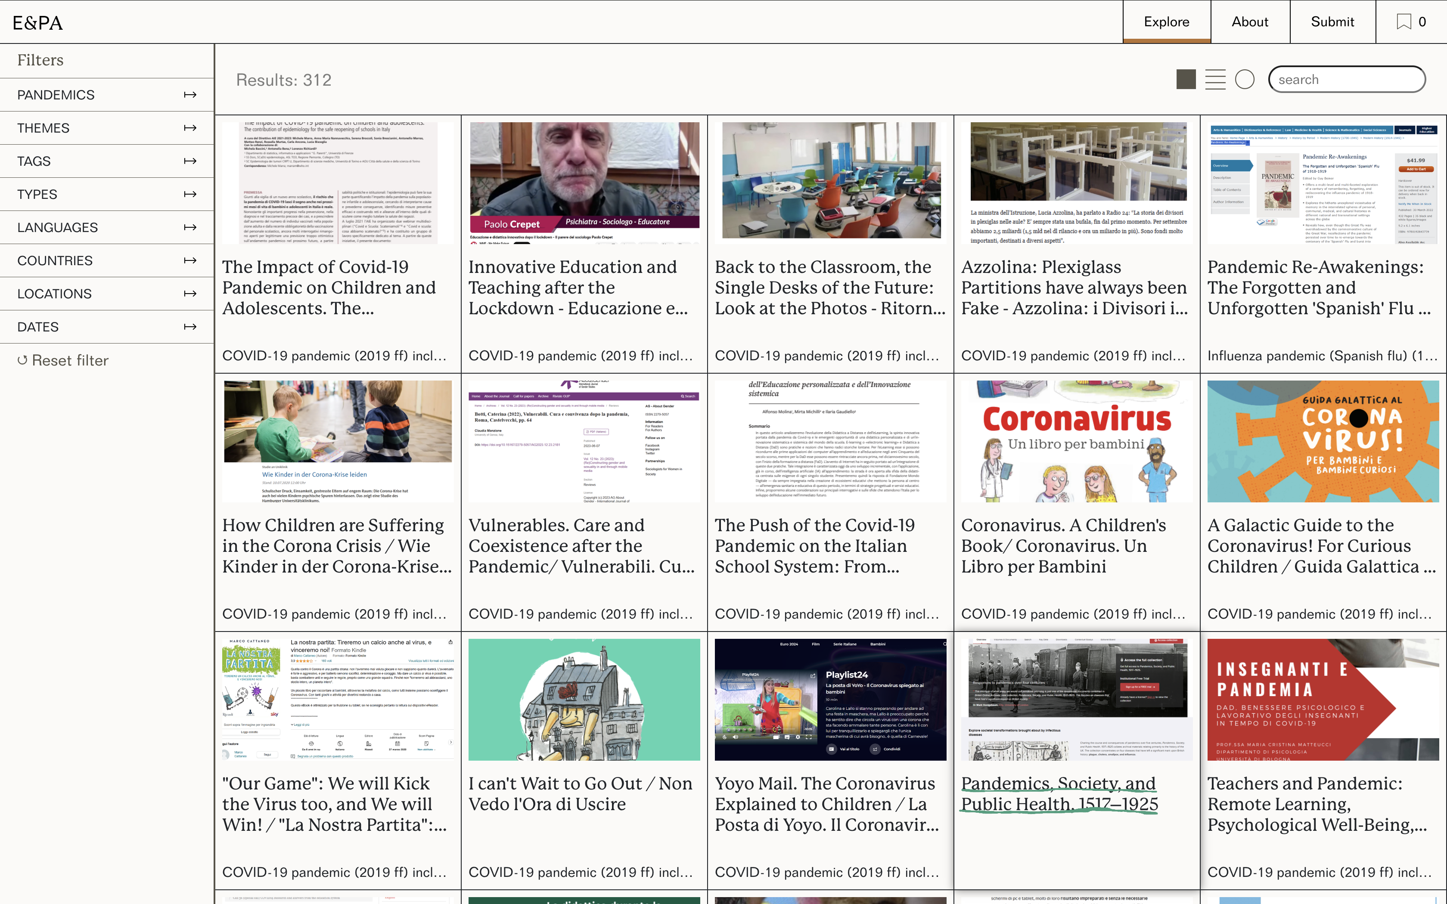Open 'Vulnerables. Care and Coexistence' title
This screenshot has height=904, width=1447.
point(582,546)
